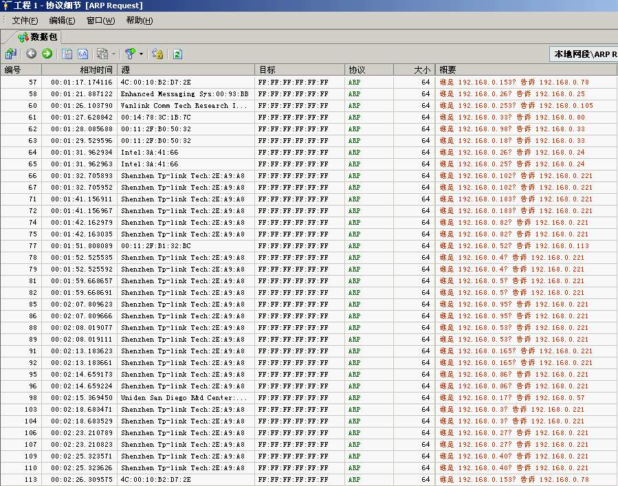Open the 帮助(H) menu
This screenshot has width=618, height=486.
[140, 21]
